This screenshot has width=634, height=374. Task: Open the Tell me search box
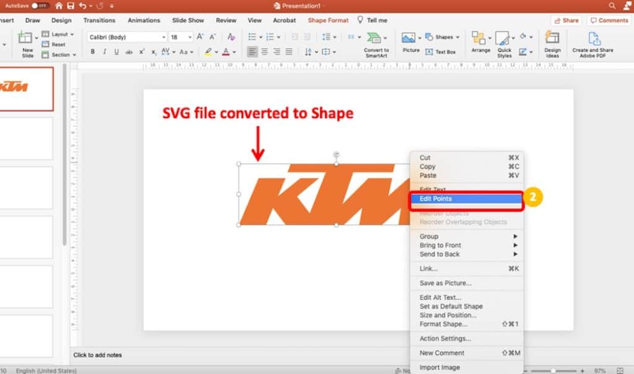(x=372, y=20)
